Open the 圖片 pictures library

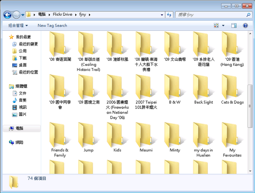(20, 114)
